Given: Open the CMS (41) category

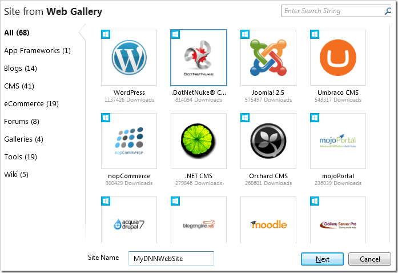Looking at the screenshot, I should tap(19, 86).
